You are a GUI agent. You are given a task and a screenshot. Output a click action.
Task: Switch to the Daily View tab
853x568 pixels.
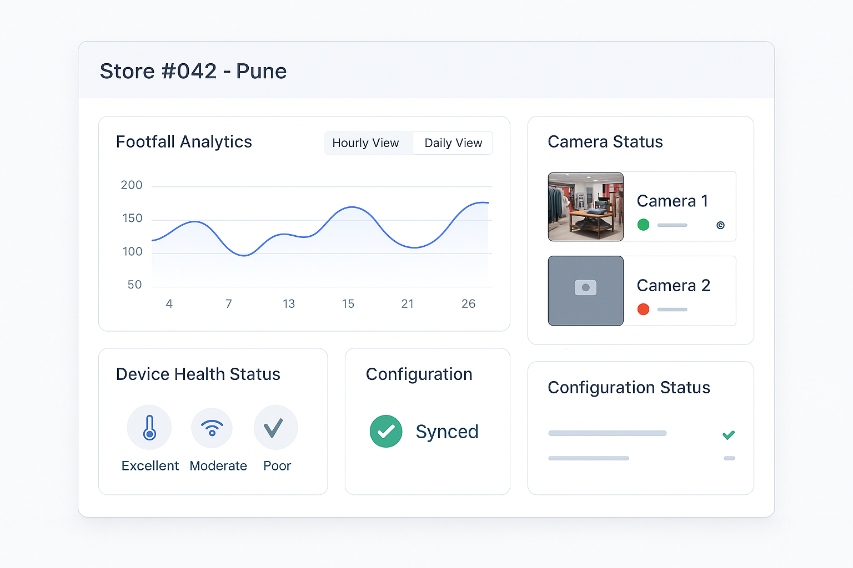point(453,143)
